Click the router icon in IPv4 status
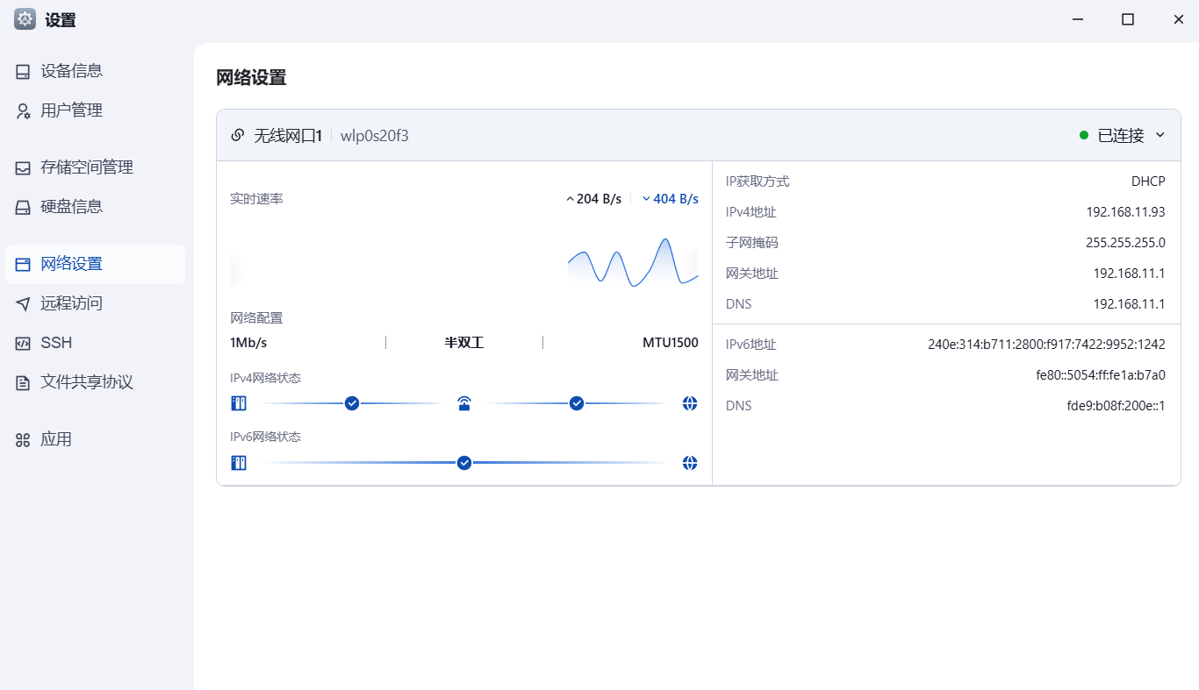The width and height of the screenshot is (1199, 690). point(464,403)
